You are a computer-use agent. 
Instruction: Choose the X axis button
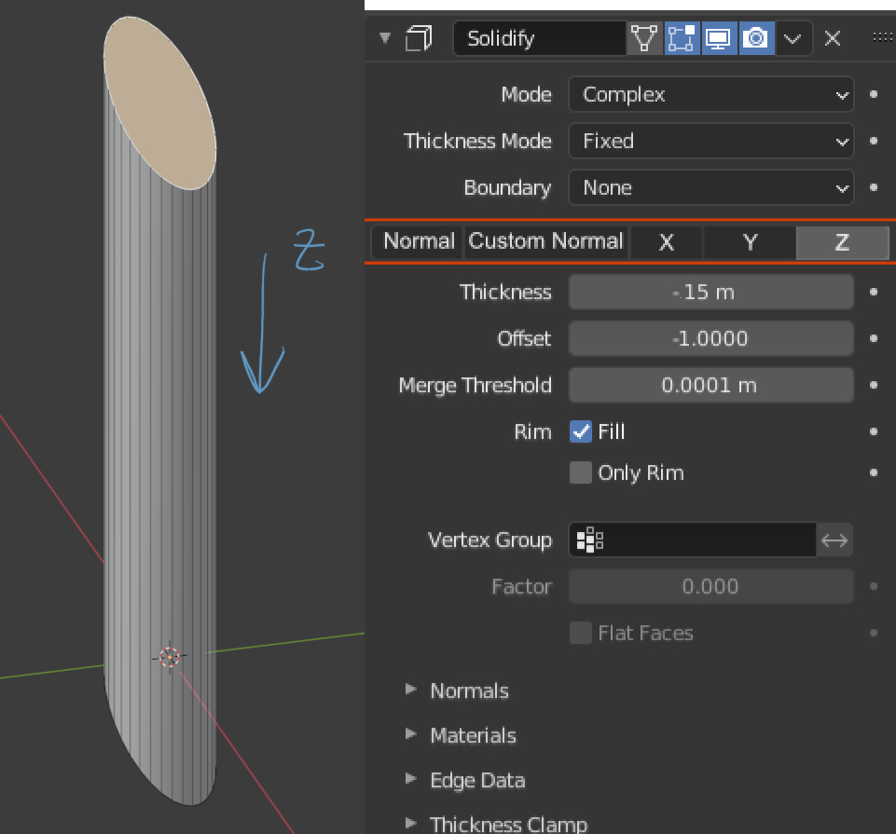tap(667, 242)
